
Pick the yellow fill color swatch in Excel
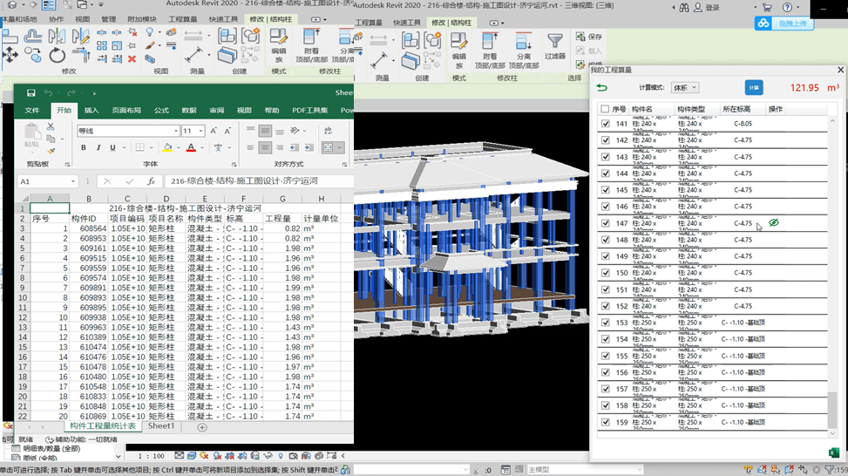[166, 147]
